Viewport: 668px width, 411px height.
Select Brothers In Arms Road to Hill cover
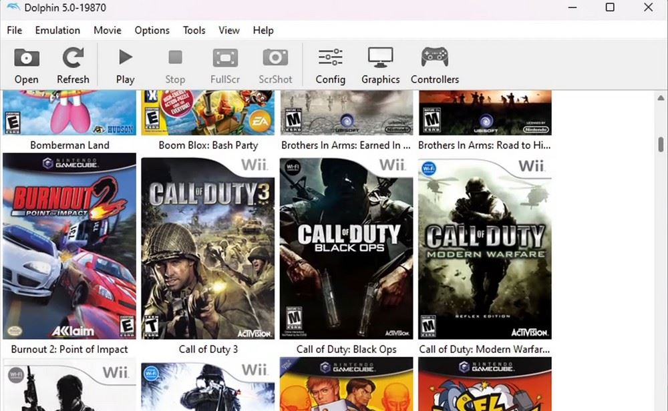(x=485, y=113)
